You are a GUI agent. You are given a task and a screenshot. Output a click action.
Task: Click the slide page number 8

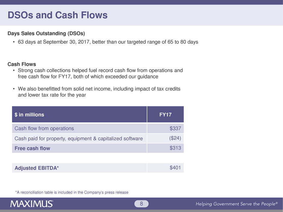tap(141, 204)
